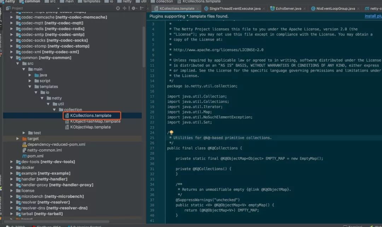
Task: Open the Project panel settings gear
Action: [133, 8]
